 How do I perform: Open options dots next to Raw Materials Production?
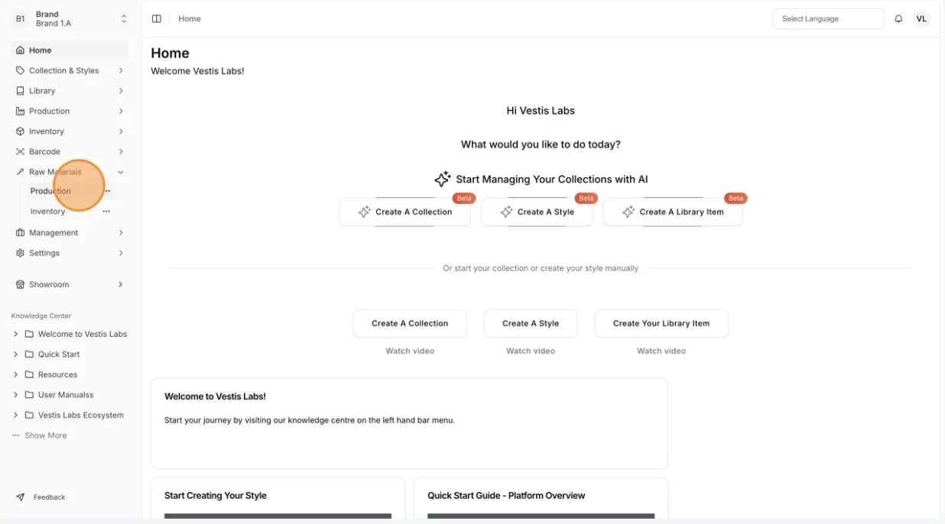pyautogui.click(x=107, y=191)
